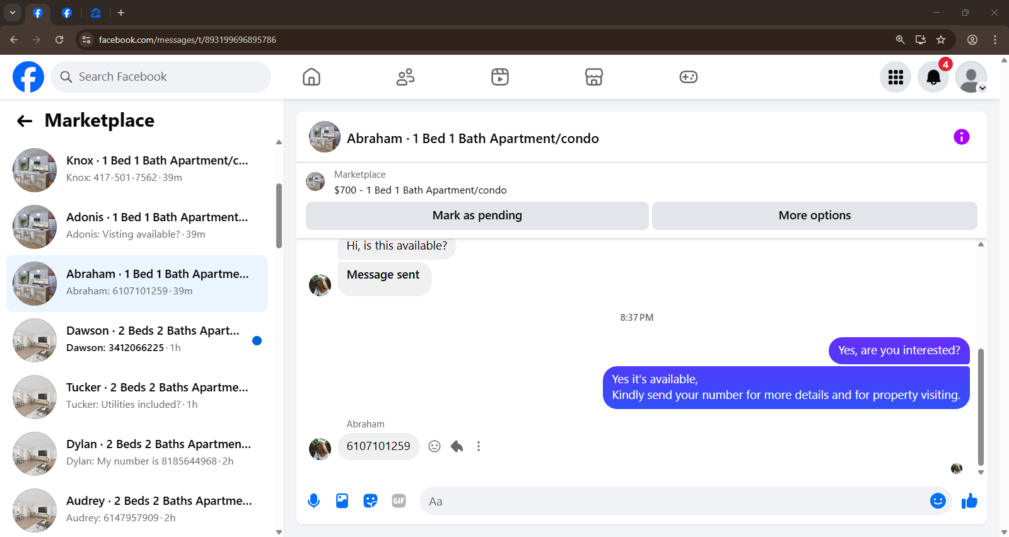The height and width of the screenshot is (537, 1009).
Task: Click the conversation list scroll up arrow
Action: 279,142
